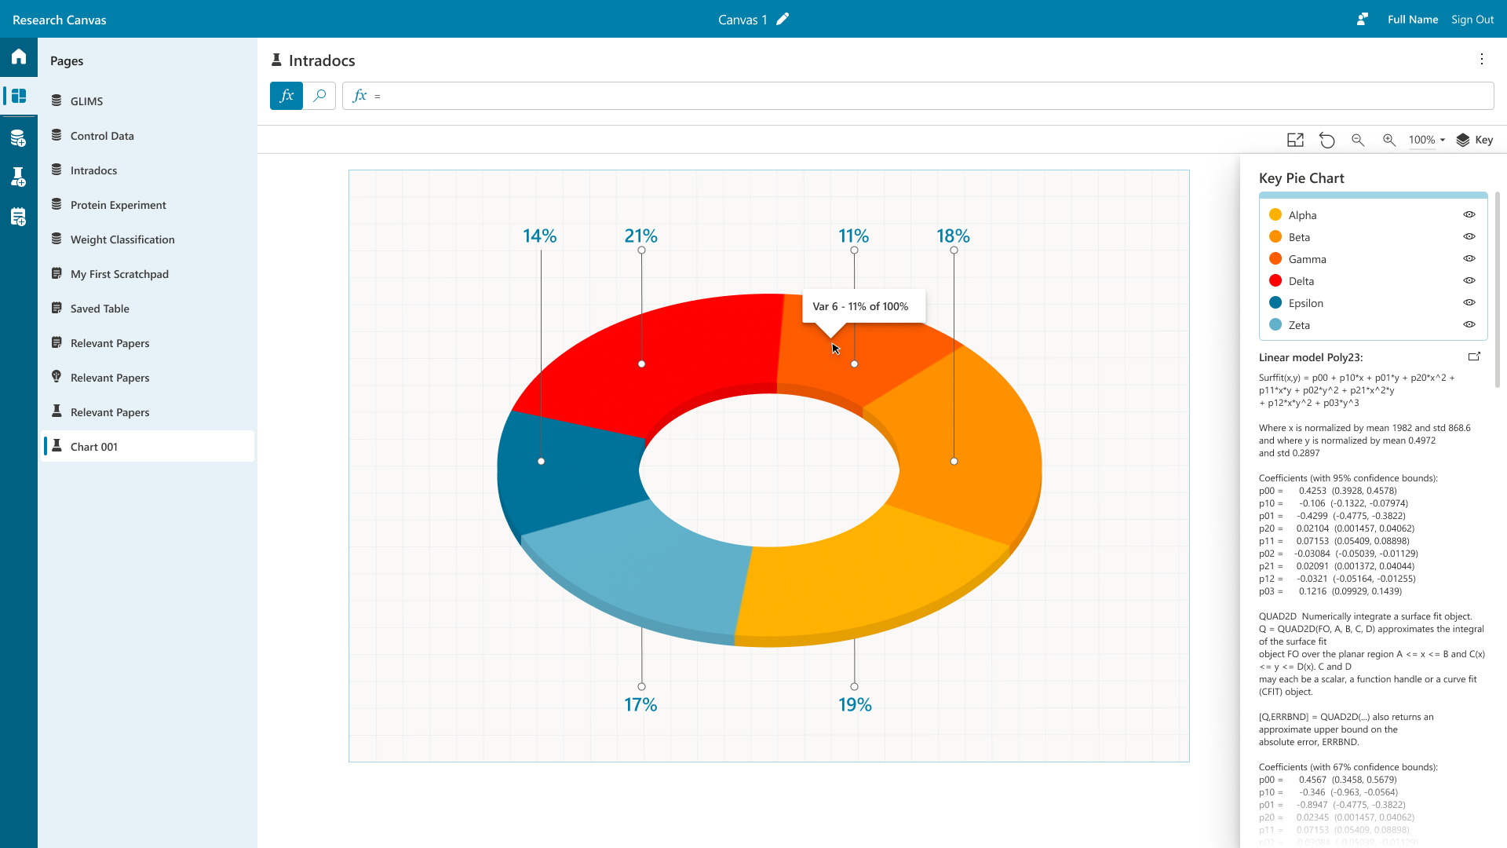Select the search magnifier mode button

pos(319,96)
